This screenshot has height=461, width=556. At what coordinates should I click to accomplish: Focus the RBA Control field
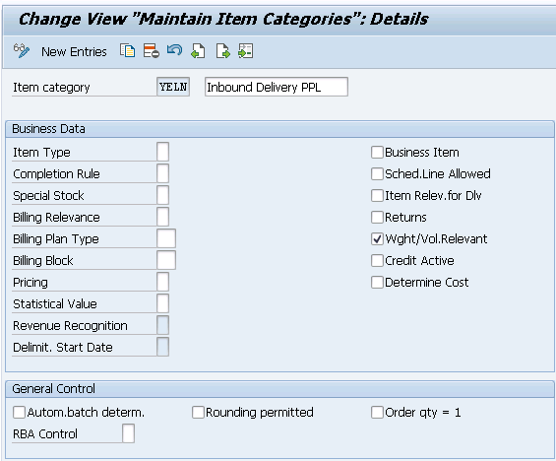[128, 433]
